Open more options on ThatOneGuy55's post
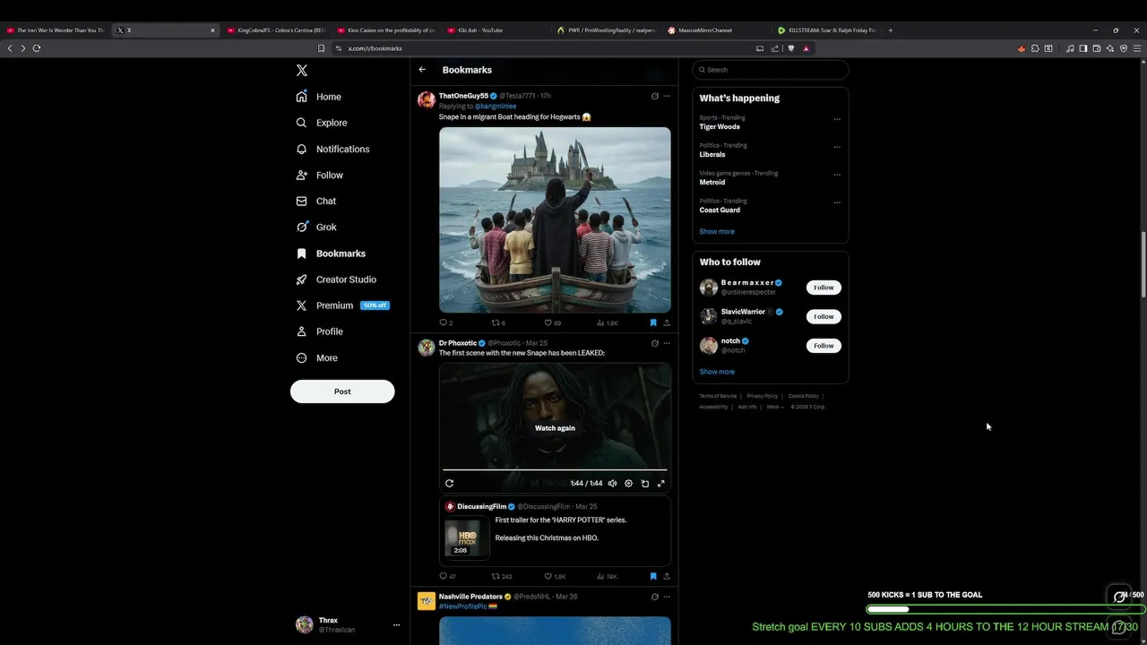Image resolution: width=1147 pixels, height=645 pixels. [667, 96]
